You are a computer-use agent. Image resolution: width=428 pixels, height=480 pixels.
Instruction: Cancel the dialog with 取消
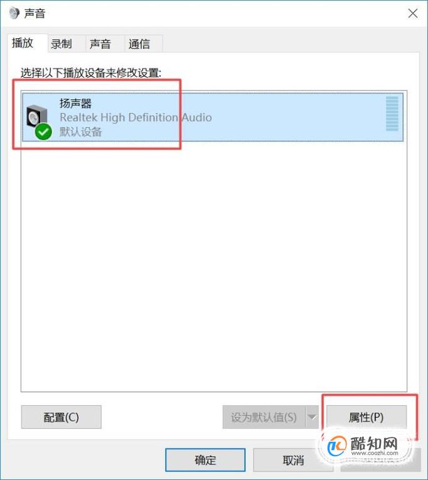coord(293,460)
